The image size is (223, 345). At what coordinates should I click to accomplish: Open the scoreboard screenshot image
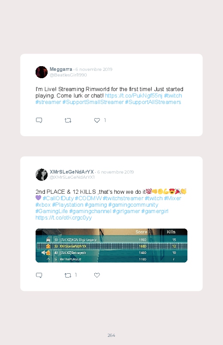[111, 246]
